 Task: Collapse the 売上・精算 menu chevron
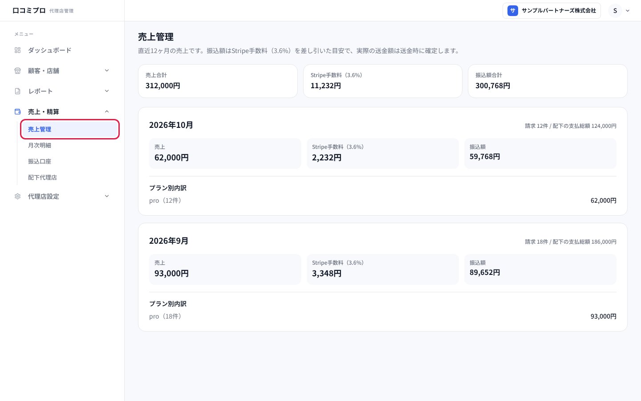107,111
